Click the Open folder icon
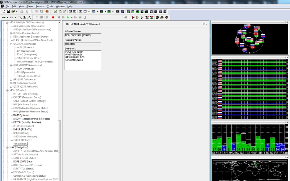The height and width of the screenshot is (181, 290). pyautogui.click(x=13, y=12)
